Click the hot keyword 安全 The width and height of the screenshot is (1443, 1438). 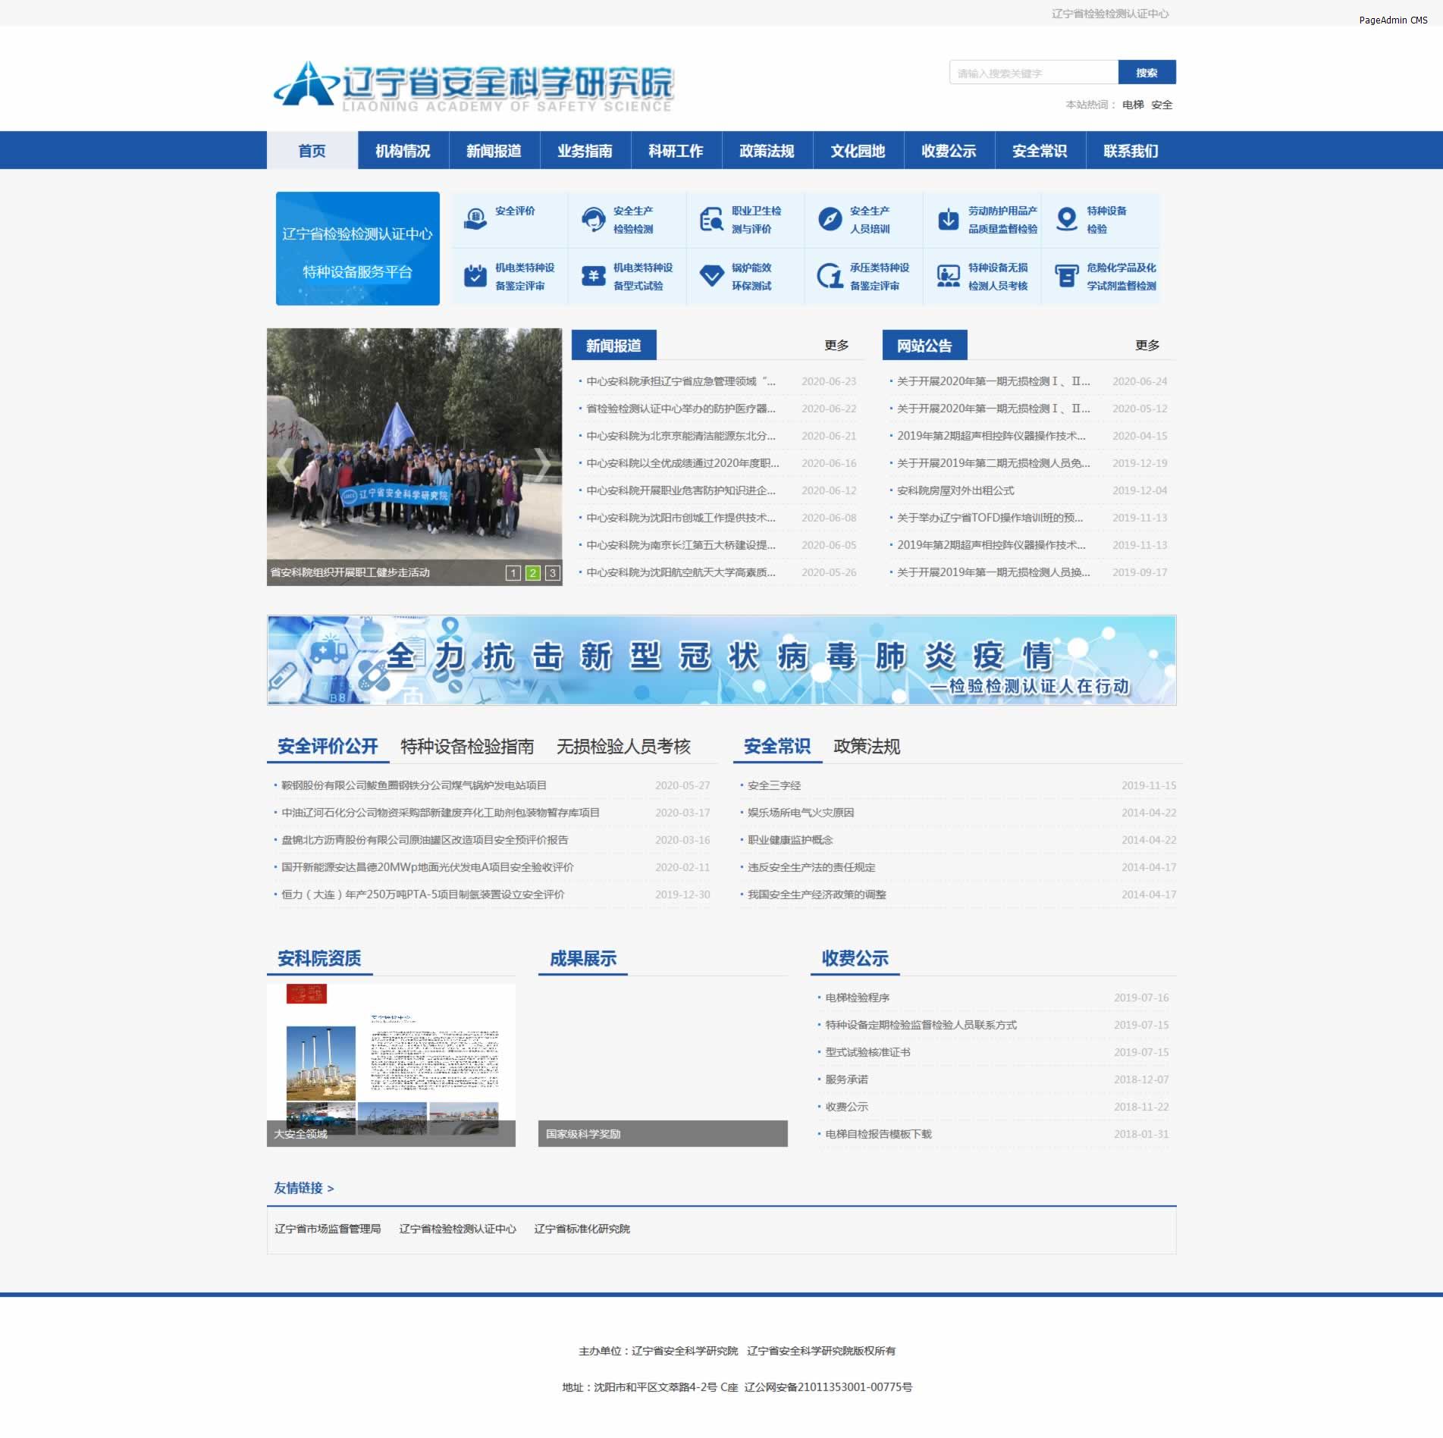[x=1162, y=105]
